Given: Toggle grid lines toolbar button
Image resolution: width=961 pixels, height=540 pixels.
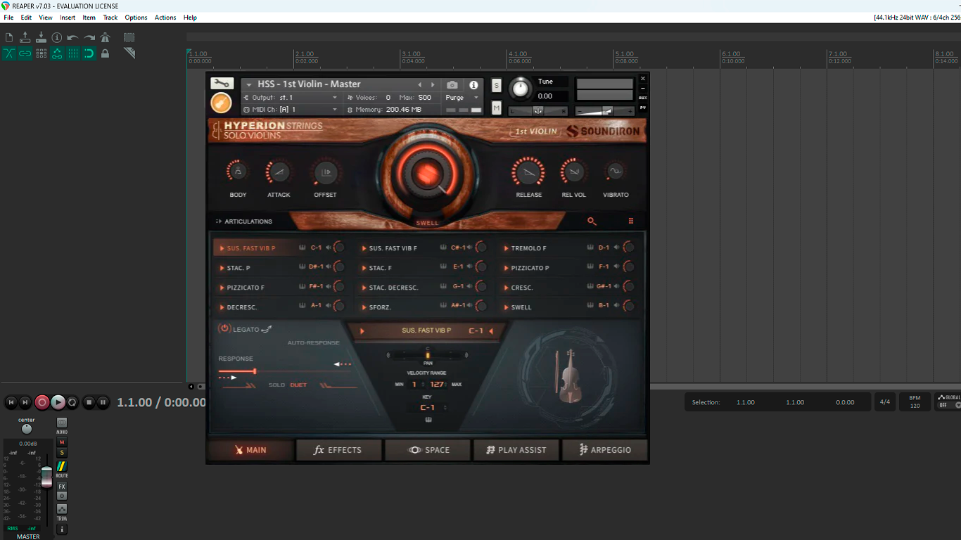Looking at the screenshot, I should point(73,53).
